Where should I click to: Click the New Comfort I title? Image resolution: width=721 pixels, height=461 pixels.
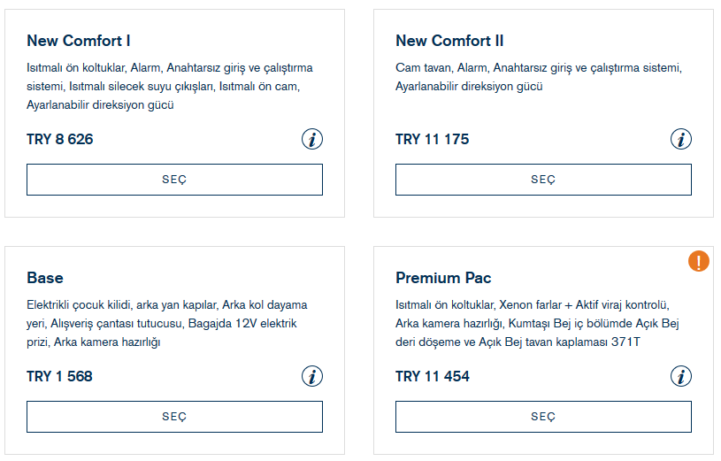pyautogui.click(x=79, y=41)
